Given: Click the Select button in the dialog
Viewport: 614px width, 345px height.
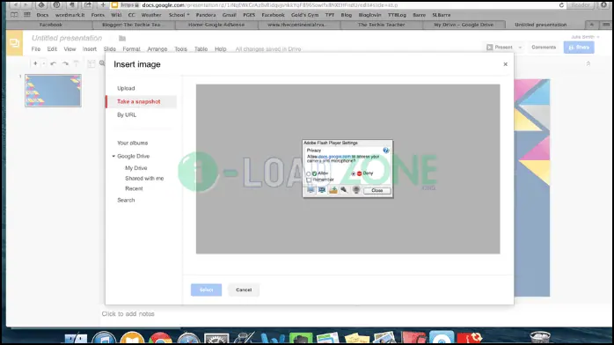Looking at the screenshot, I should [206, 290].
